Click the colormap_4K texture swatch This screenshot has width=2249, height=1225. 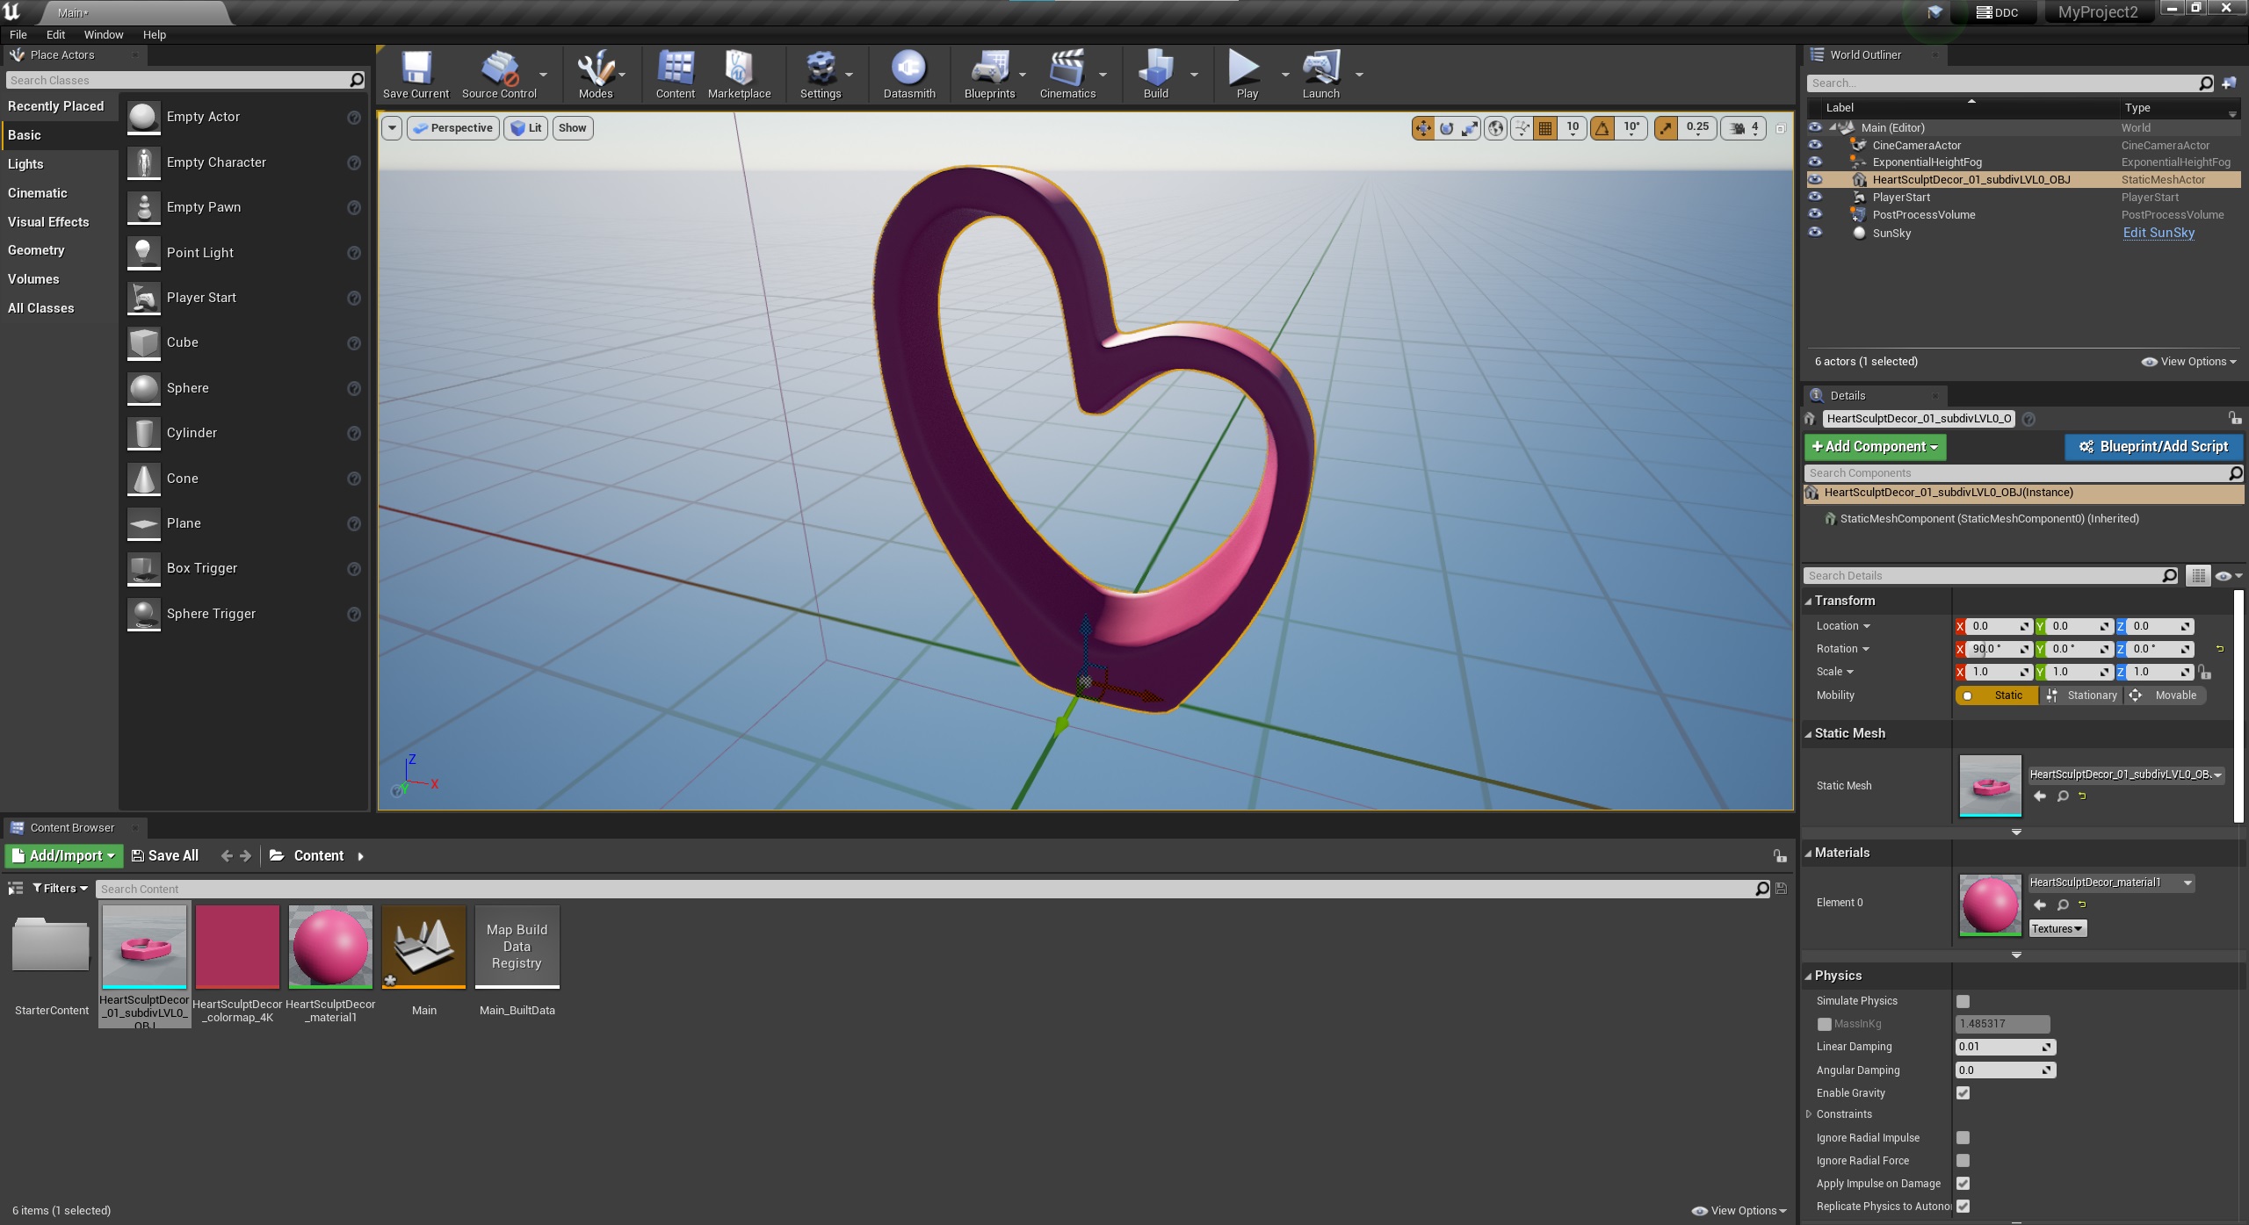pos(237,947)
